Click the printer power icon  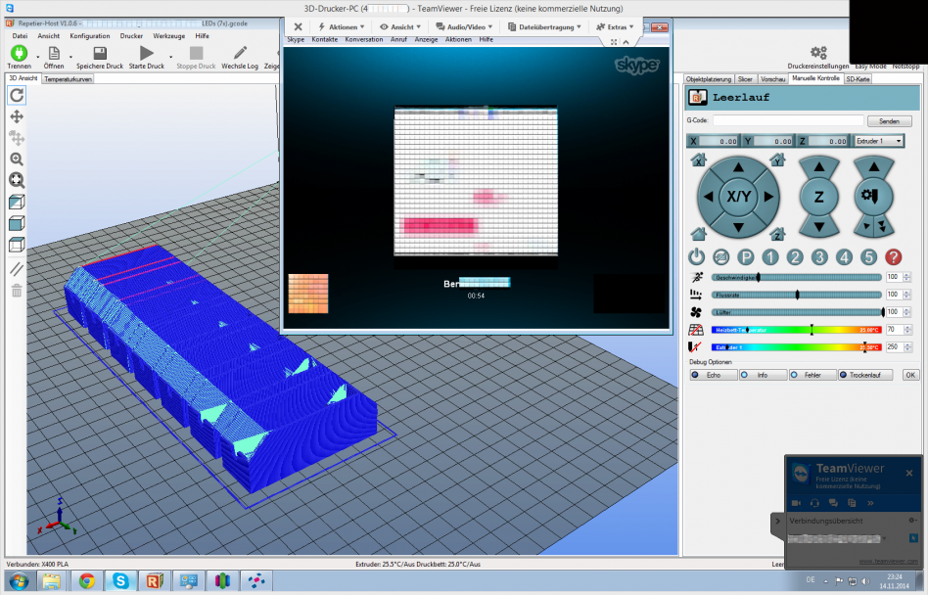point(697,257)
